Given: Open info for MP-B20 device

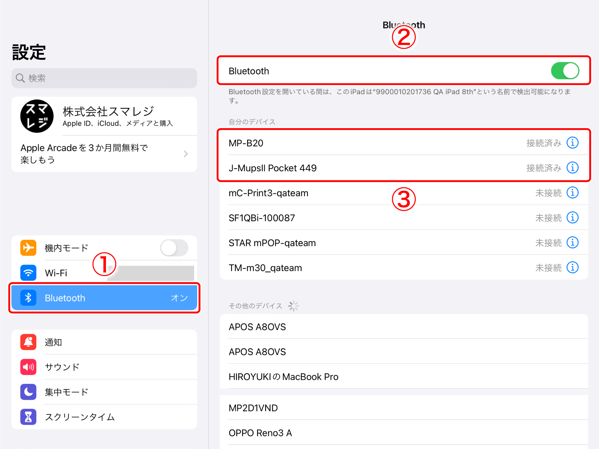Looking at the screenshot, I should 572,143.
